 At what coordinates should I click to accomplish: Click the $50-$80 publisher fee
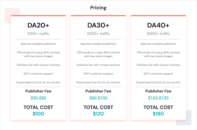38,98
